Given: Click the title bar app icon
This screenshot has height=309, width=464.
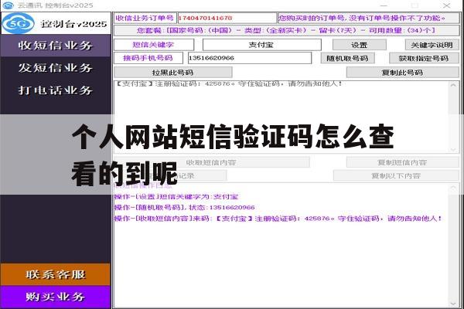Looking at the screenshot, I should [x=8, y=5].
